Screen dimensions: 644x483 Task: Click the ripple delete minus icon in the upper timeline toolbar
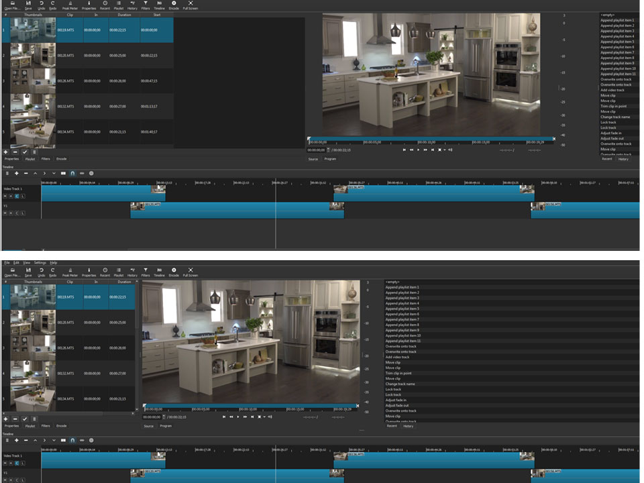pos(26,173)
